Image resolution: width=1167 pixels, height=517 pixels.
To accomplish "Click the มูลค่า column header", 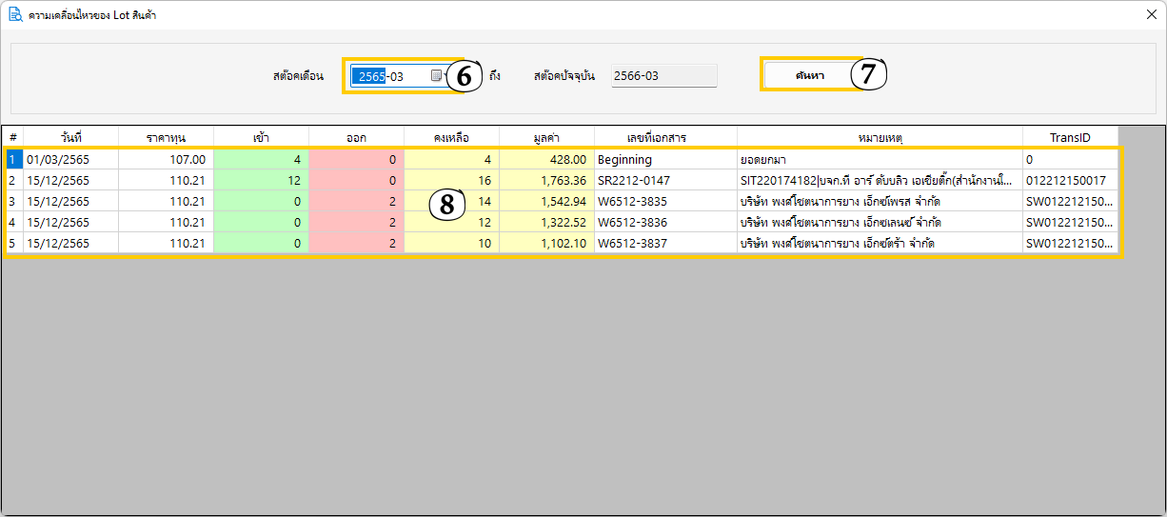I will 546,137.
